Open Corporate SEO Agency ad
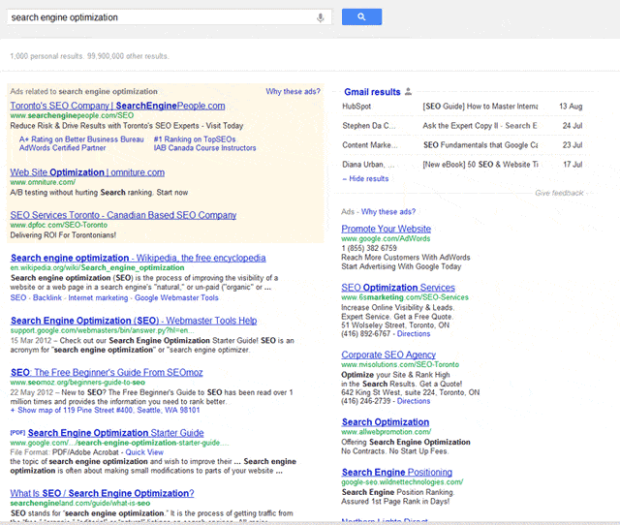The height and width of the screenshot is (525, 620). (388, 355)
